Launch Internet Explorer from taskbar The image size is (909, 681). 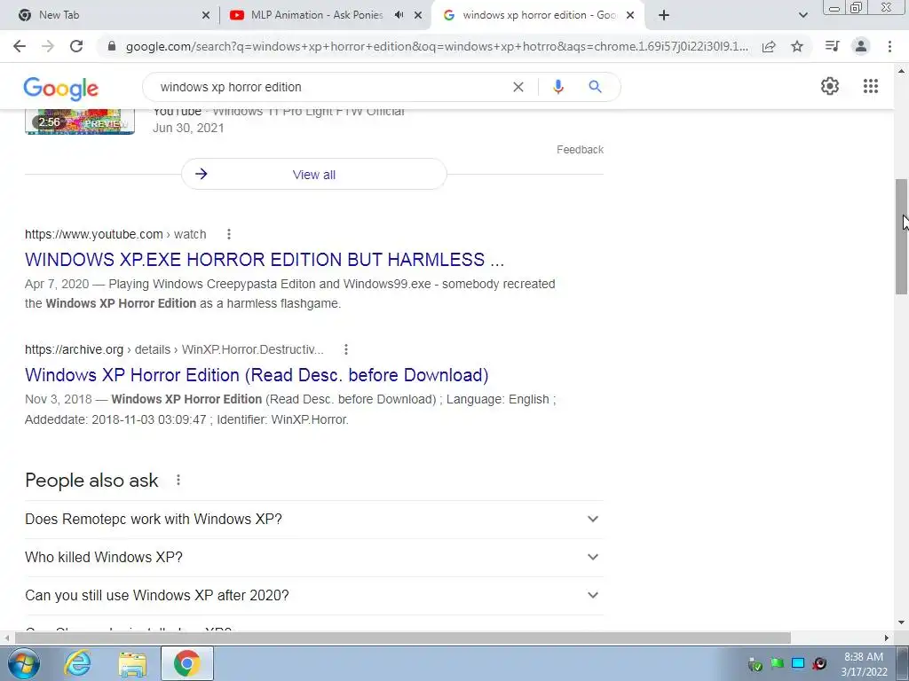coord(78,663)
